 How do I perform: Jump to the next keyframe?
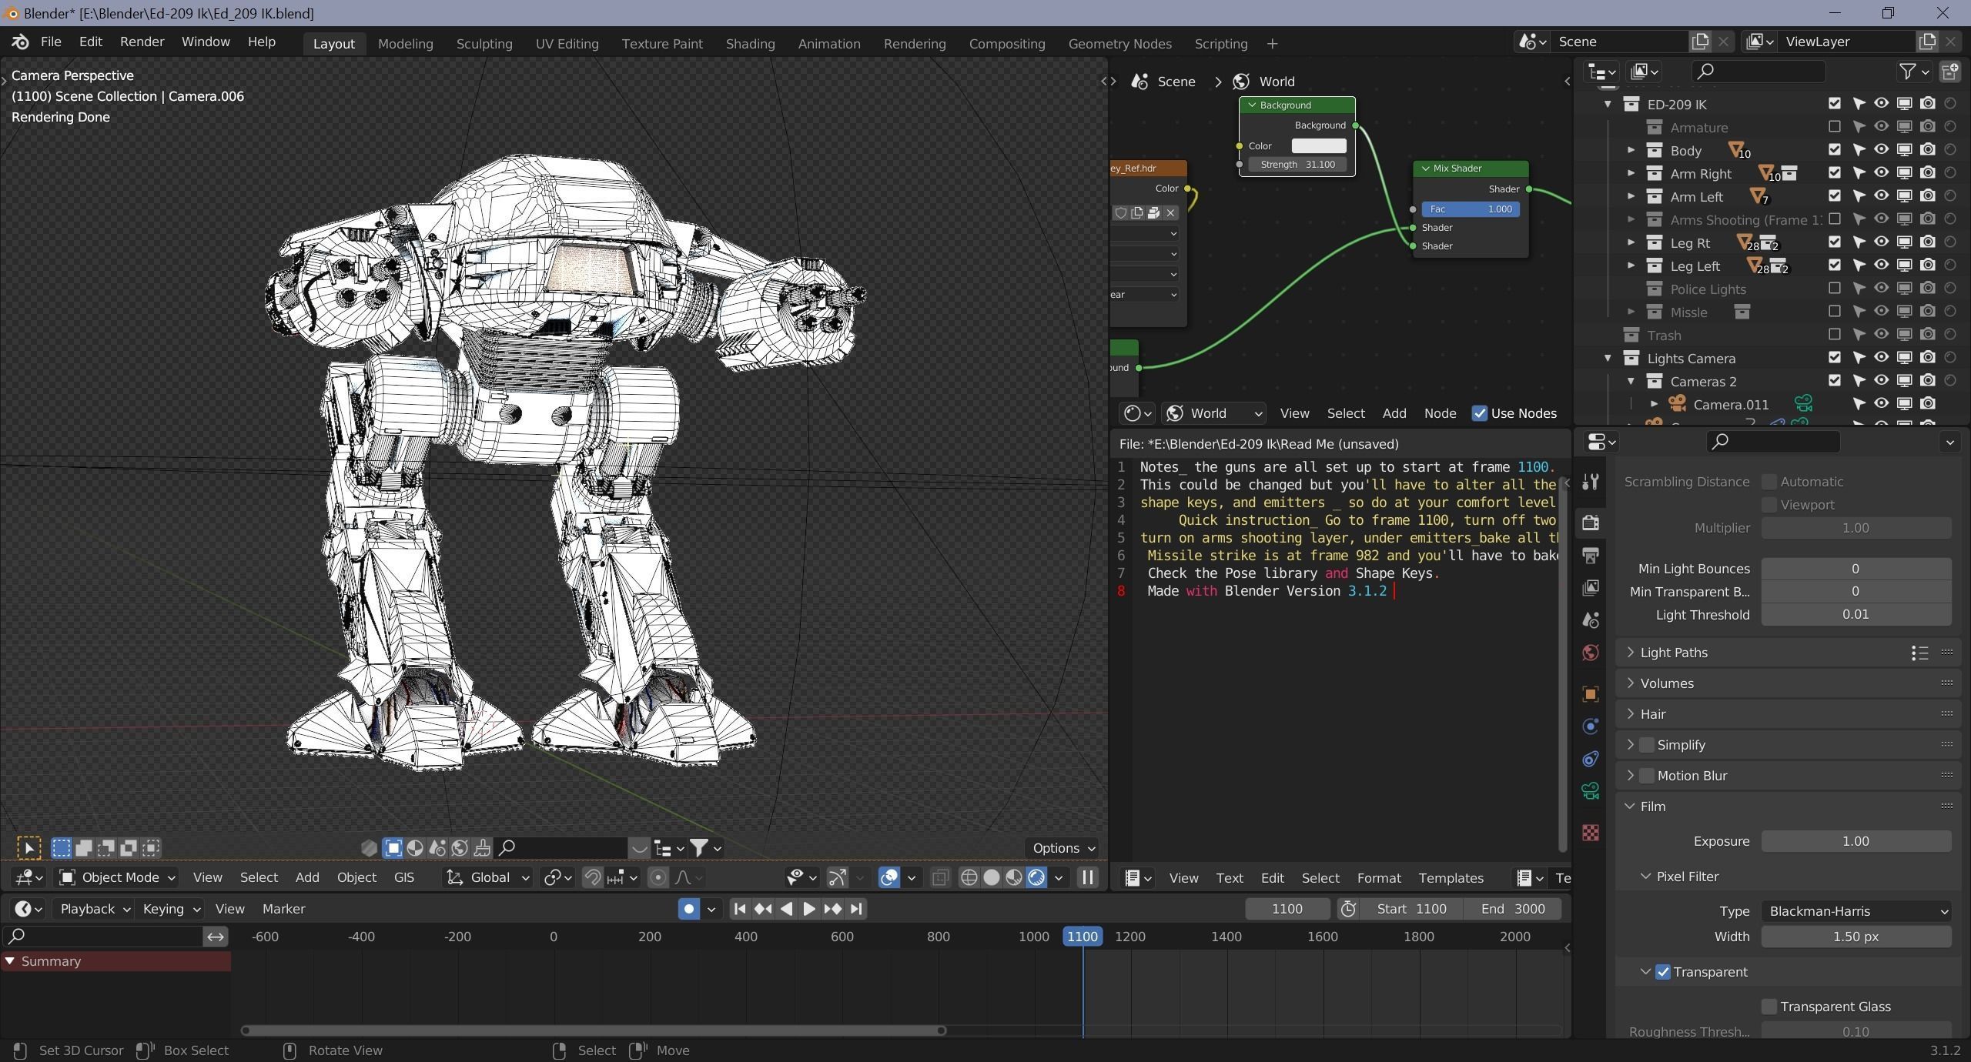[x=832, y=909]
